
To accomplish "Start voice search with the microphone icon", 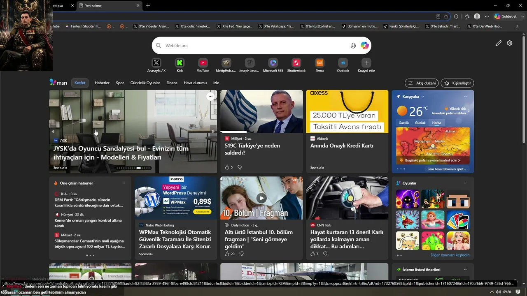I will pyautogui.click(x=353, y=46).
